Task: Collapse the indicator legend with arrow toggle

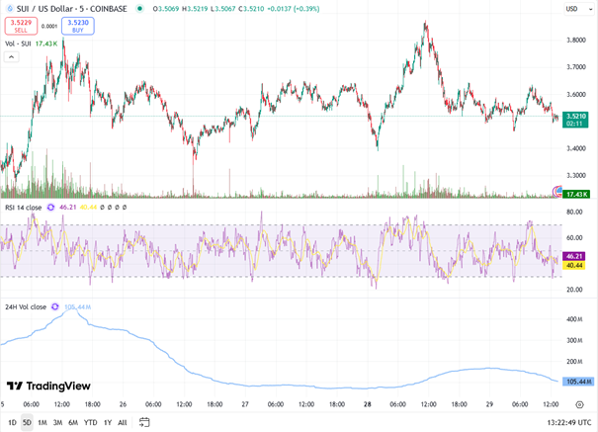Action: [11, 57]
